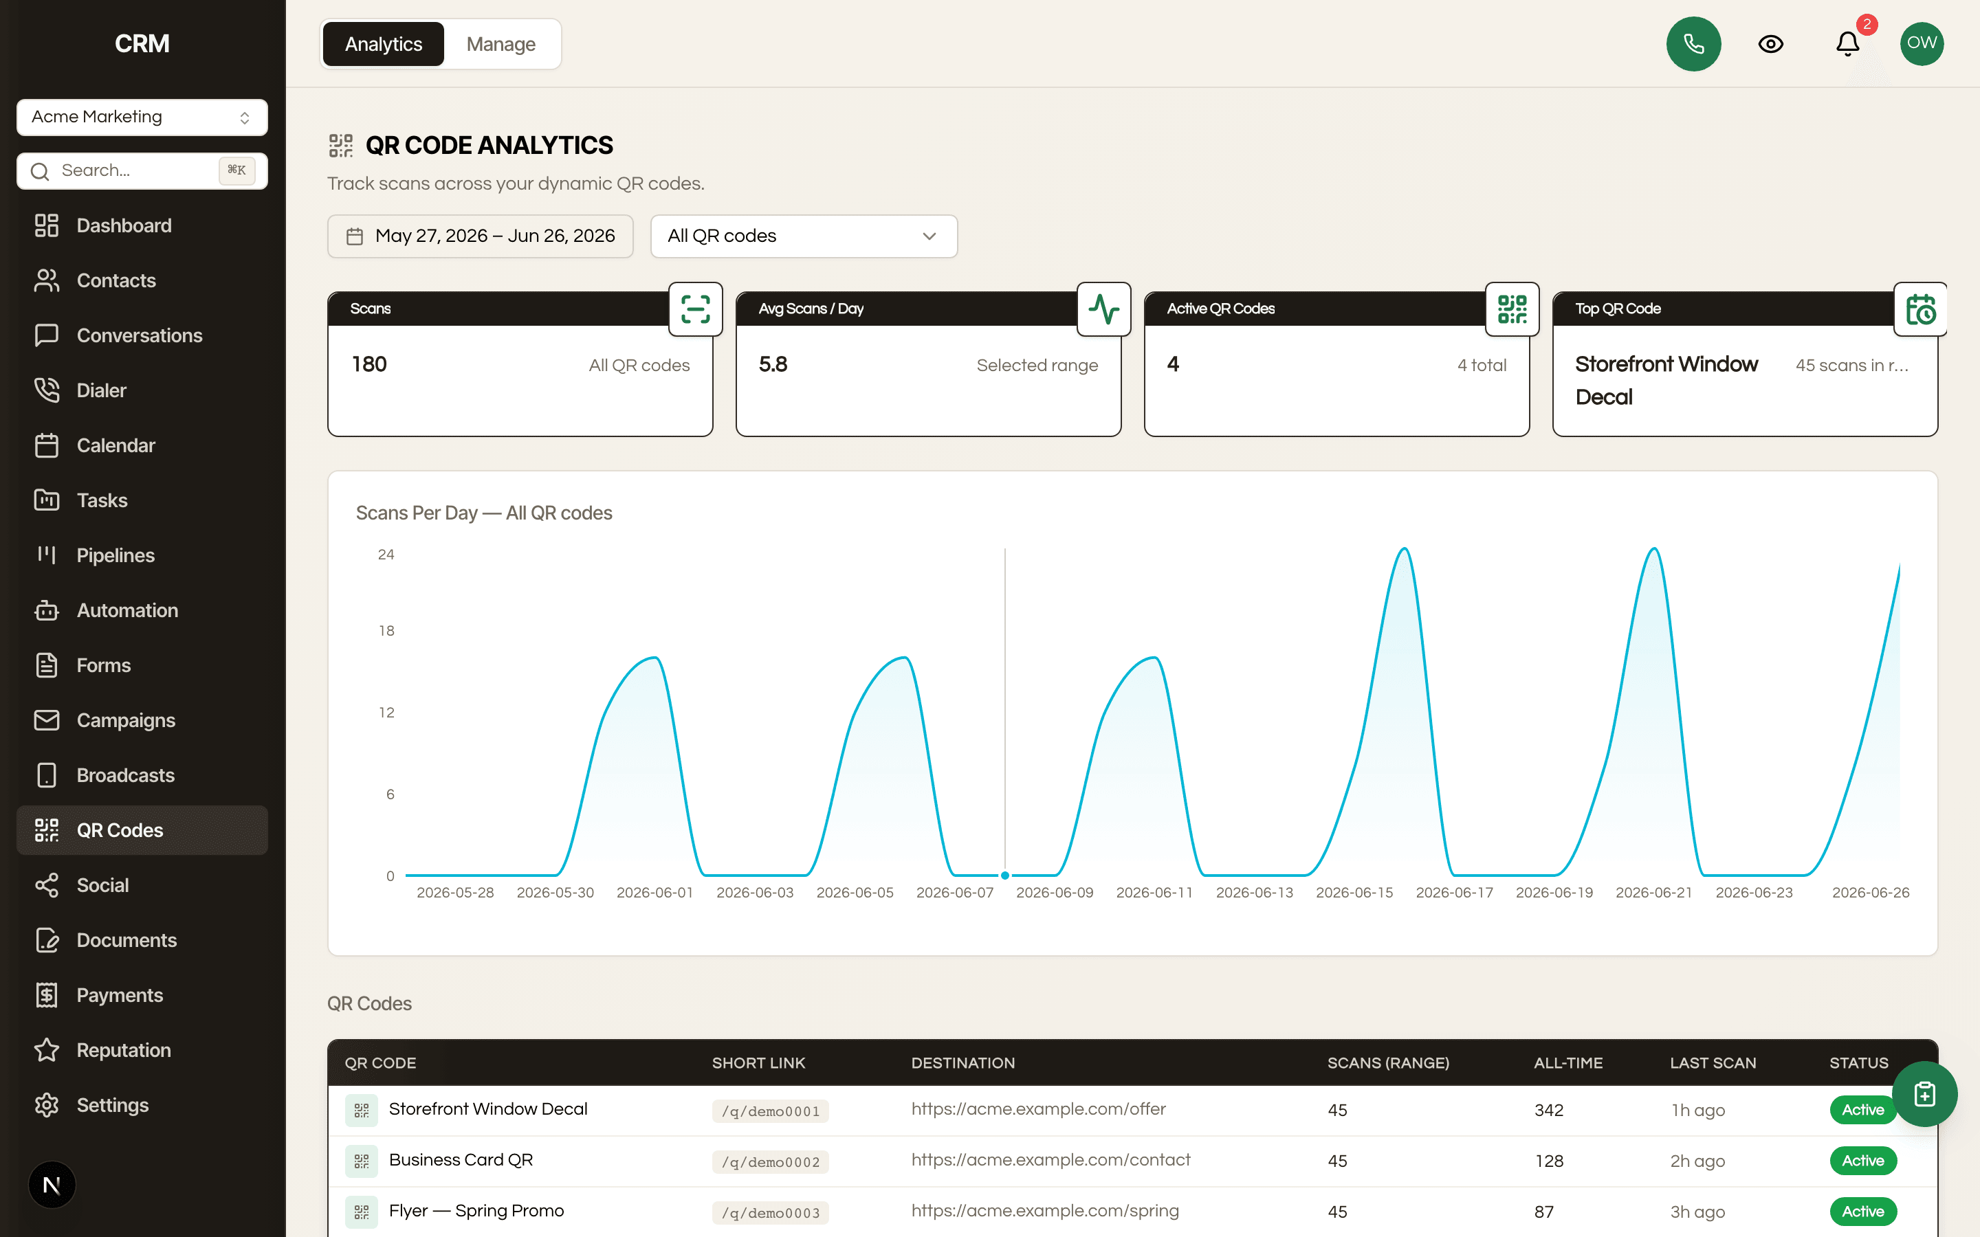Click the QR CODE column header
The image size is (1980, 1237).
380,1062
